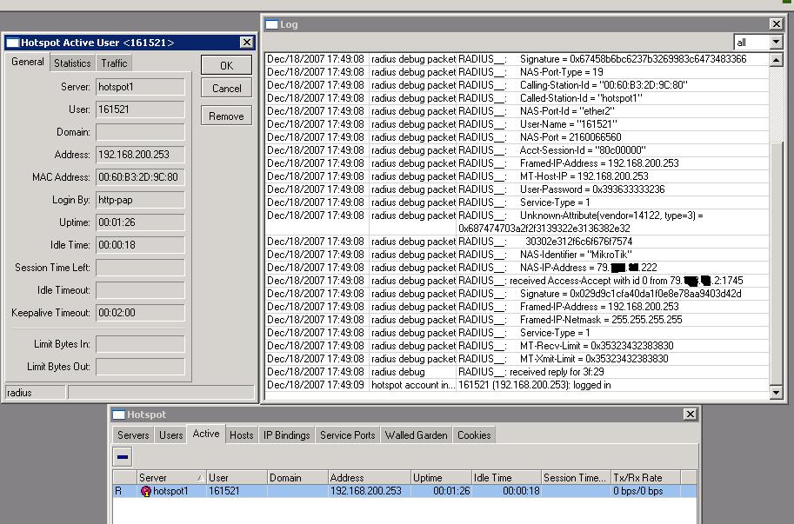794x524 pixels.
Task: Click the Idle Timeout field
Action: [x=140, y=290]
